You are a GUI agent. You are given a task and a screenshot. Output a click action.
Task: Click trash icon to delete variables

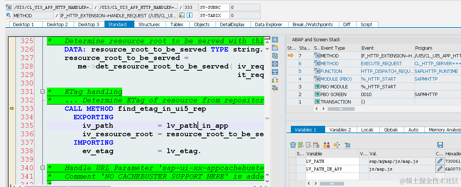(293, 145)
